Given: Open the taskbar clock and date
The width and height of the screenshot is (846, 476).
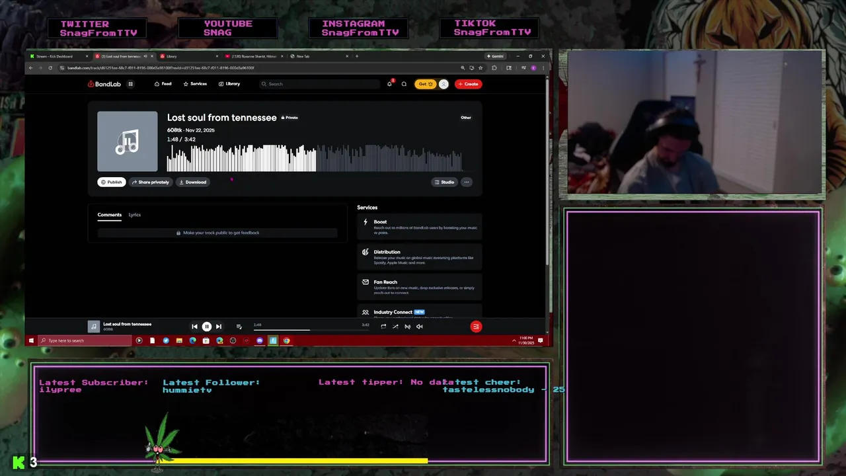Looking at the screenshot, I should click(527, 340).
